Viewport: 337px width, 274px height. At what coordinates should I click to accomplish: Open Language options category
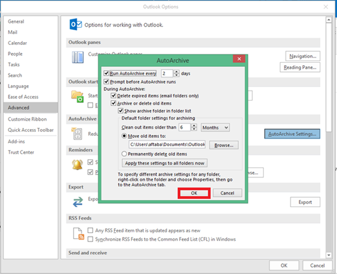point(30,86)
